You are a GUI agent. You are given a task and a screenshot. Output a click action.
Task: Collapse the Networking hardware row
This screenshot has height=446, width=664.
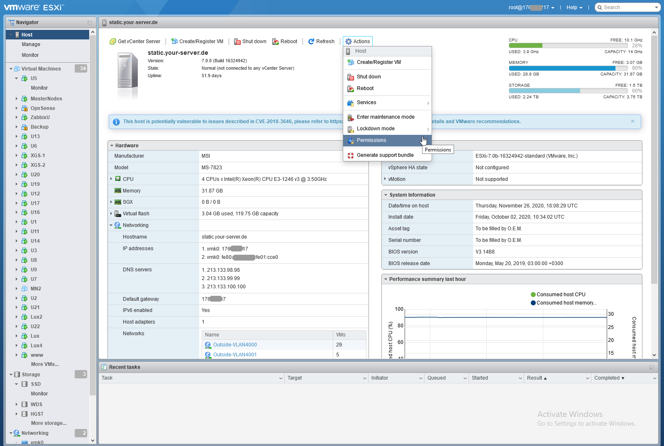point(111,225)
